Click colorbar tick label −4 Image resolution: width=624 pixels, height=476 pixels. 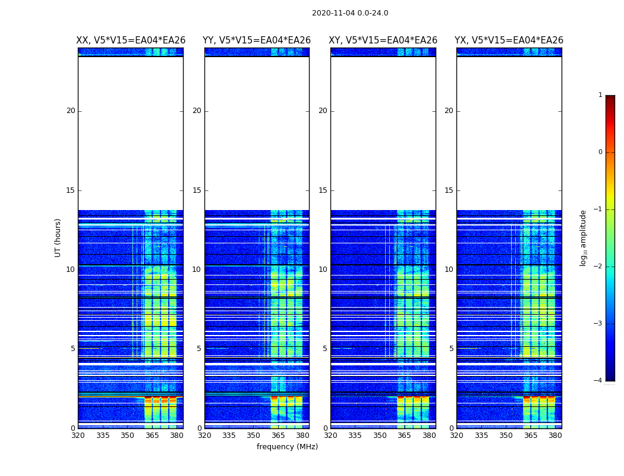tap(598, 380)
